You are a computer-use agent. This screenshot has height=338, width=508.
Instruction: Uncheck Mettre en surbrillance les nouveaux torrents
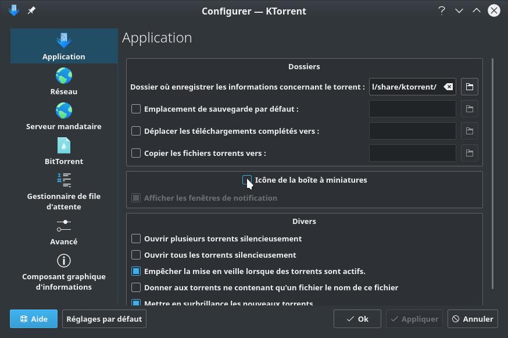136,303
